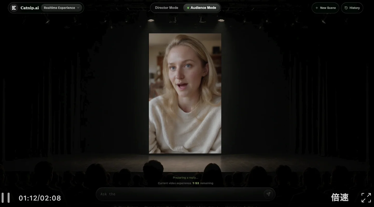374x207 pixels.
Task: Open the 倍速 playback speed option
Action: (340, 197)
